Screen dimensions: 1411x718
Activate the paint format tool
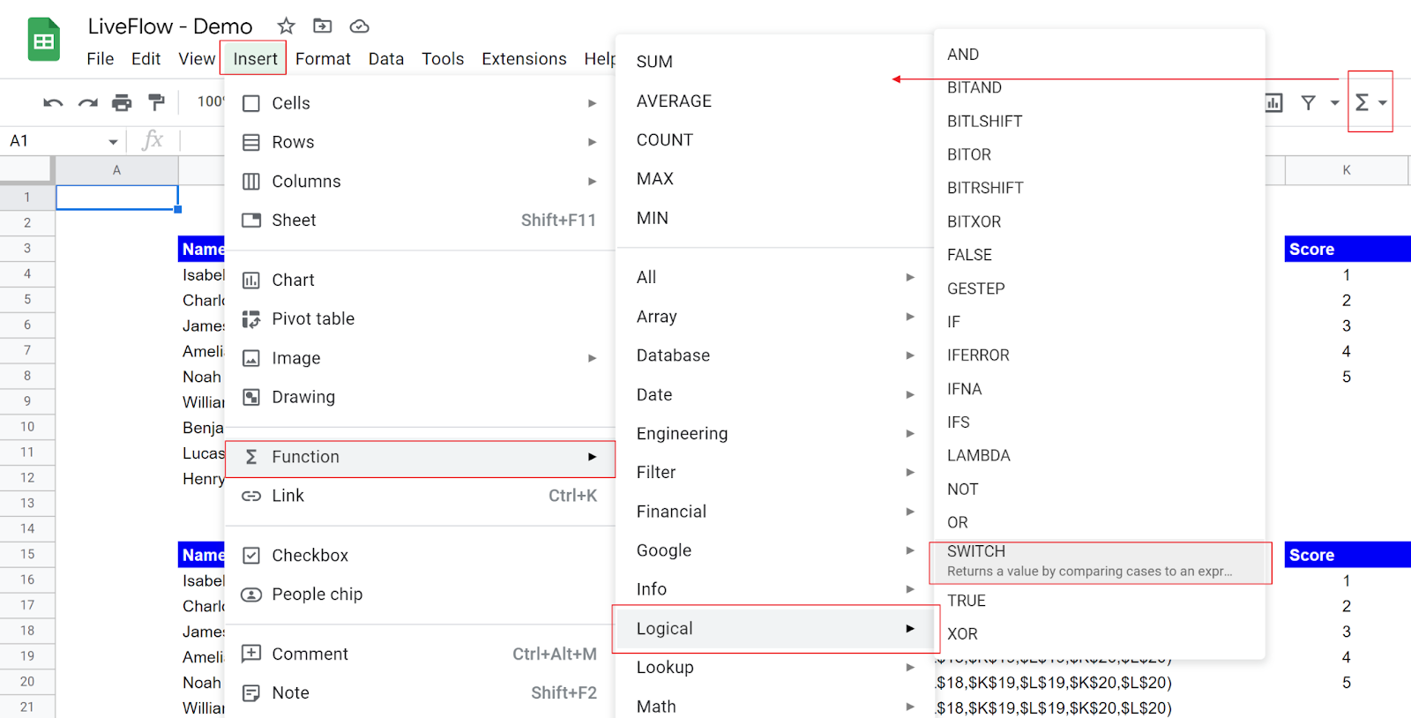[156, 102]
